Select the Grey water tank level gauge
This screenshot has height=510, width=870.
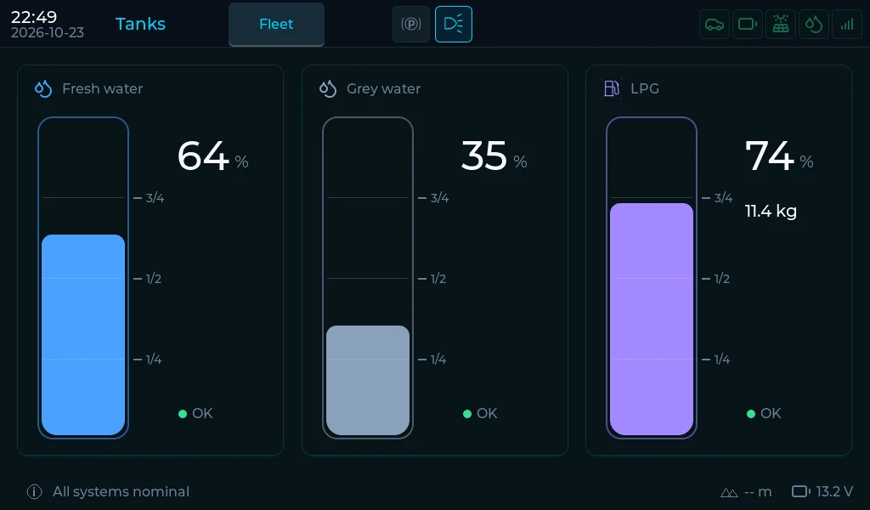[x=368, y=278]
